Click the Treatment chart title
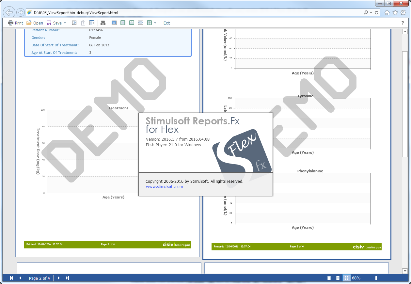The height and width of the screenshot is (284, 411). 118,108
